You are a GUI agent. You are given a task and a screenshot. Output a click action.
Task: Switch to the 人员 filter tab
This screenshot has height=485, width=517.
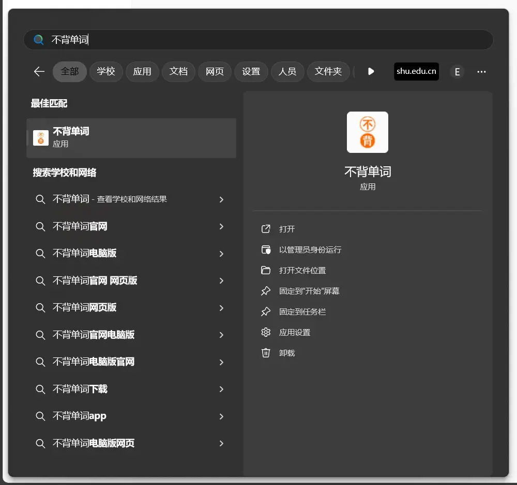tap(287, 71)
